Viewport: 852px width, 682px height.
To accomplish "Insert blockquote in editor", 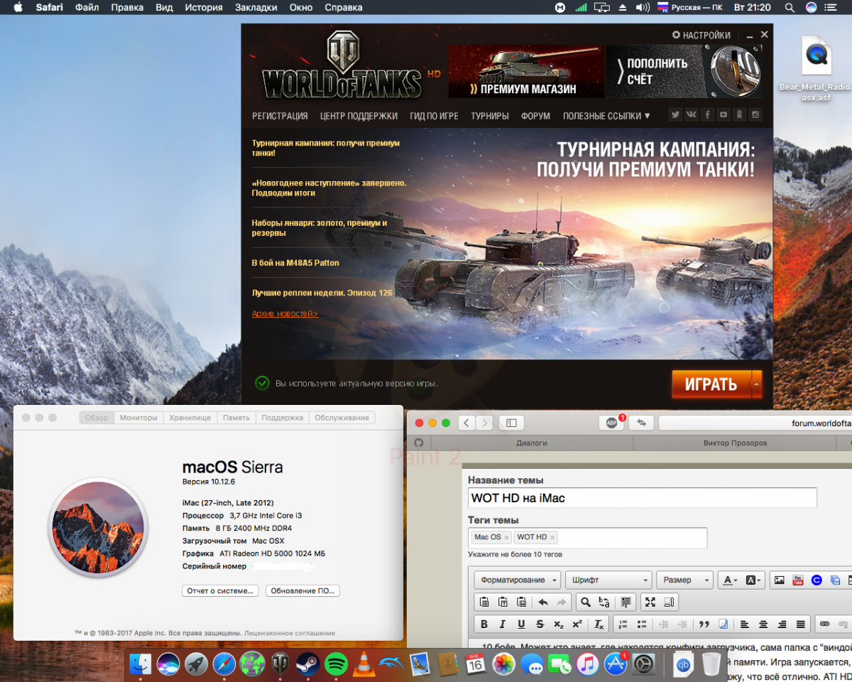I will point(704,624).
